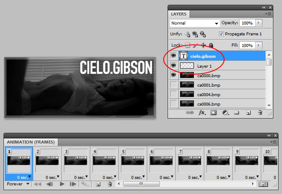Open the Forever looping options dropdown
The width and height of the screenshot is (282, 194).
(19, 184)
